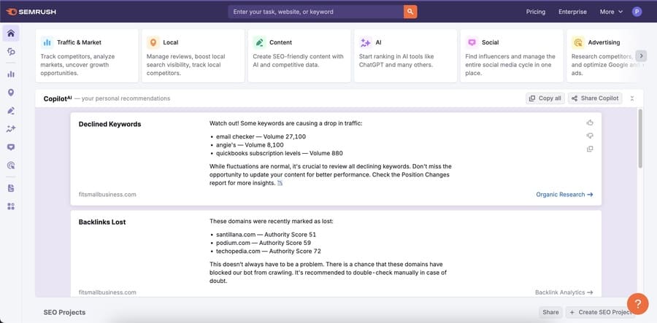Open the Content toolkit card

(299, 55)
